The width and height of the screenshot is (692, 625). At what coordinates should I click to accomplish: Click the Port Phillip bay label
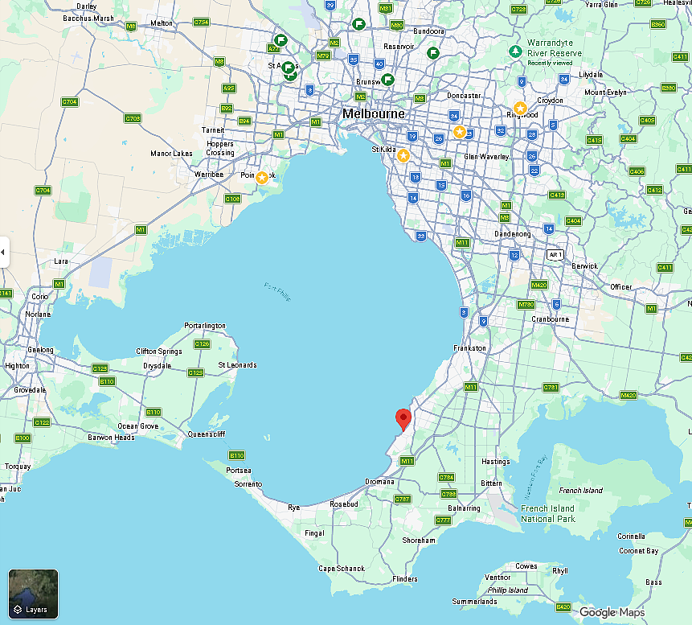click(x=277, y=292)
